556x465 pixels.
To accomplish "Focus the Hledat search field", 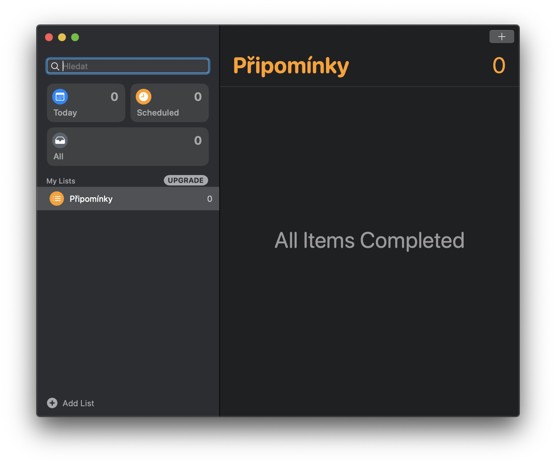I will tap(128, 66).
